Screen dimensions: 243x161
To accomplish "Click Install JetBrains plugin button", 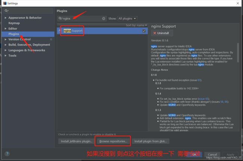I will tap(76, 141).
